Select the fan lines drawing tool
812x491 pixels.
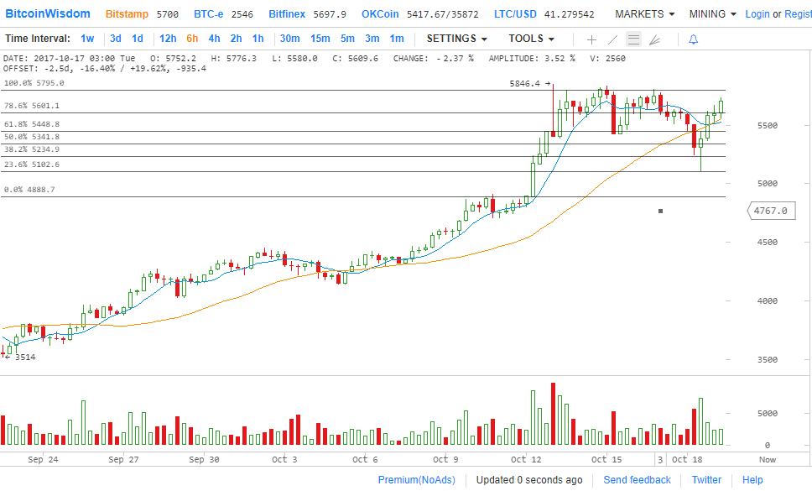(654, 39)
